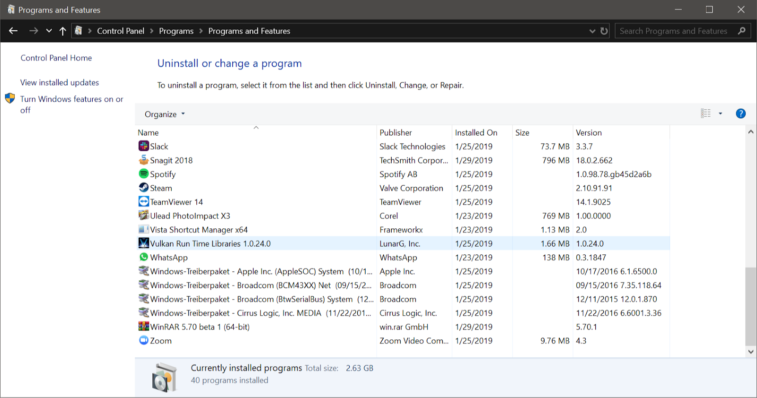Open recent locations dropdown chevron
This screenshot has height=398, width=757.
pos(49,31)
